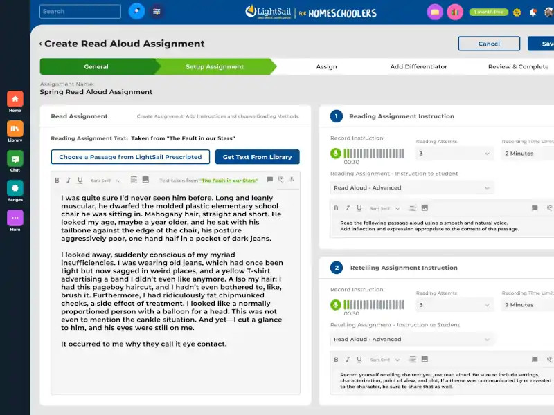
Task: Expand the Read Aloud - Advanced dropdown in Retelling
Action: click(x=411, y=340)
